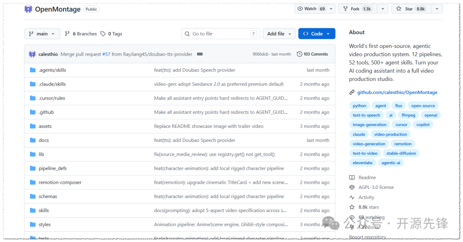Click the magnifier icon in Go to file
The image size is (463, 242).
[187, 34]
